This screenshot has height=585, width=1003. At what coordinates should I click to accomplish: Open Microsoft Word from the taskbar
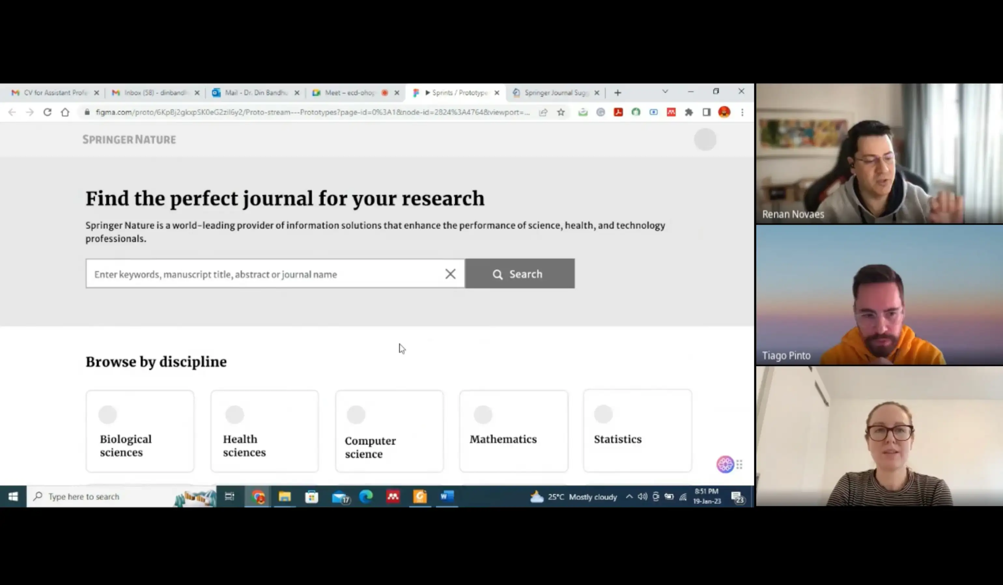[x=447, y=497]
